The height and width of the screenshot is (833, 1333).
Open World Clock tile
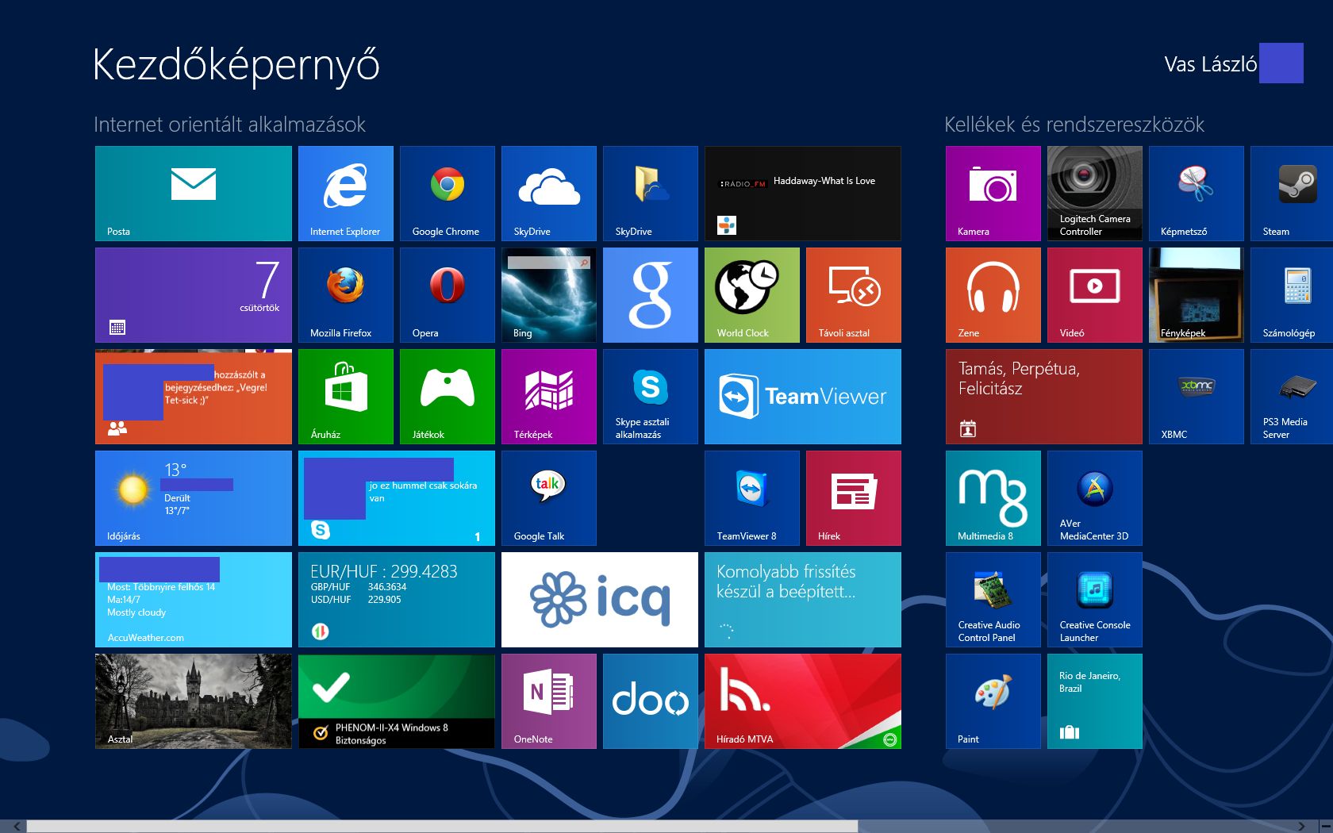[x=752, y=295]
